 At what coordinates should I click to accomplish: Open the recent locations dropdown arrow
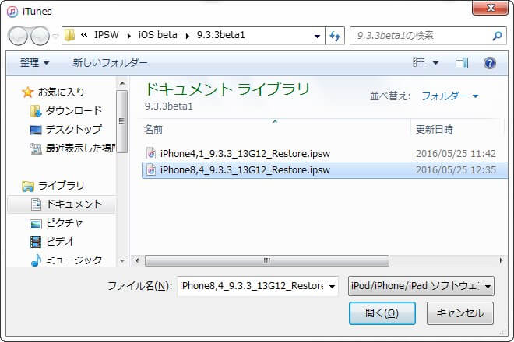[x=55, y=36]
